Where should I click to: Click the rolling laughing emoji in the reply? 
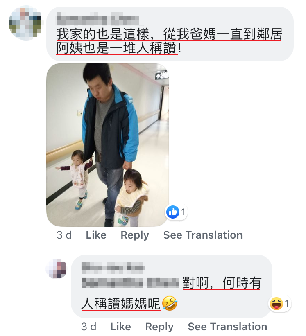click(170, 303)
